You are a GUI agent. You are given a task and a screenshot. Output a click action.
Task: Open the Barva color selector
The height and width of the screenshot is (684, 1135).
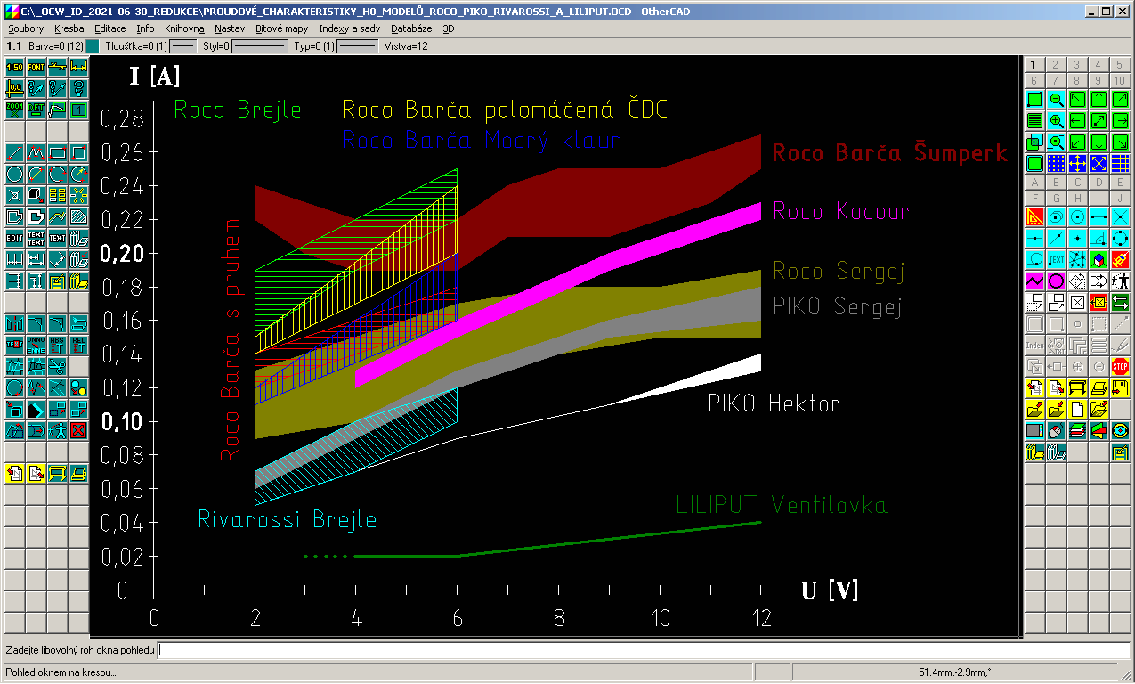coord(55,45)
